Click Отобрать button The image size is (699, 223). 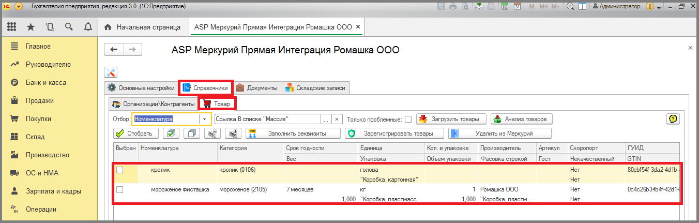coord(135,133)
